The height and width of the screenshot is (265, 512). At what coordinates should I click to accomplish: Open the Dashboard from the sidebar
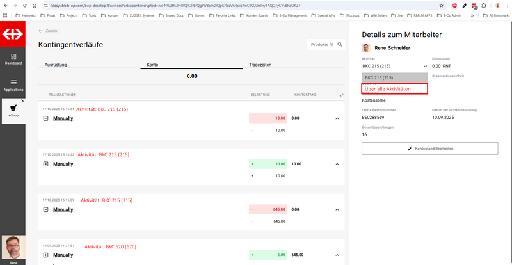click(x=13, y=59)
